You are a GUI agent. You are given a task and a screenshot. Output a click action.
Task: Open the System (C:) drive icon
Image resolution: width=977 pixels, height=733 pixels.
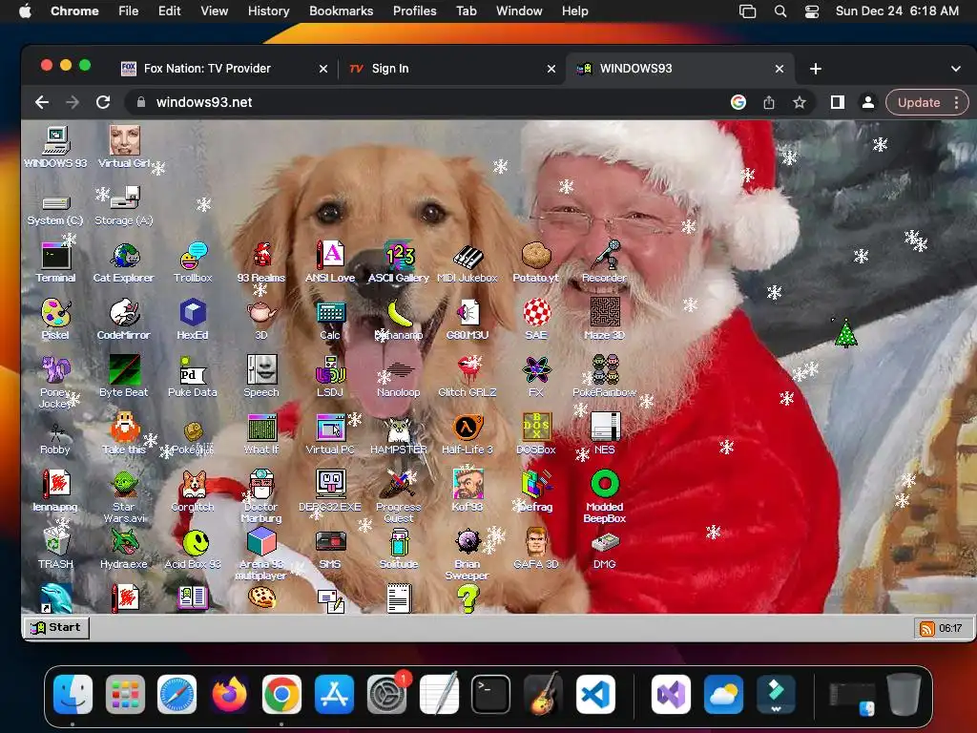pyautogui.click(x=55, y=210)
